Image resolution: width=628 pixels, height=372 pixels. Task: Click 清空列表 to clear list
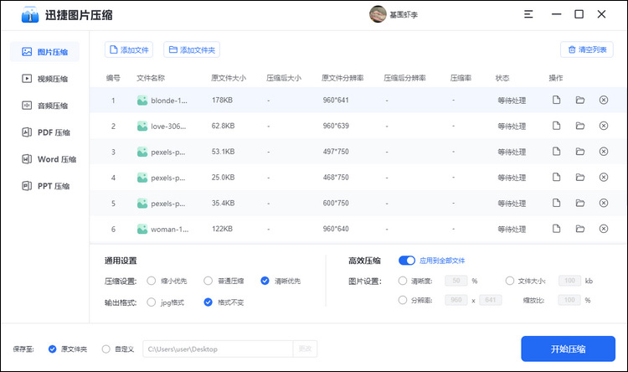pyautogui.click(x=587, y=49)
